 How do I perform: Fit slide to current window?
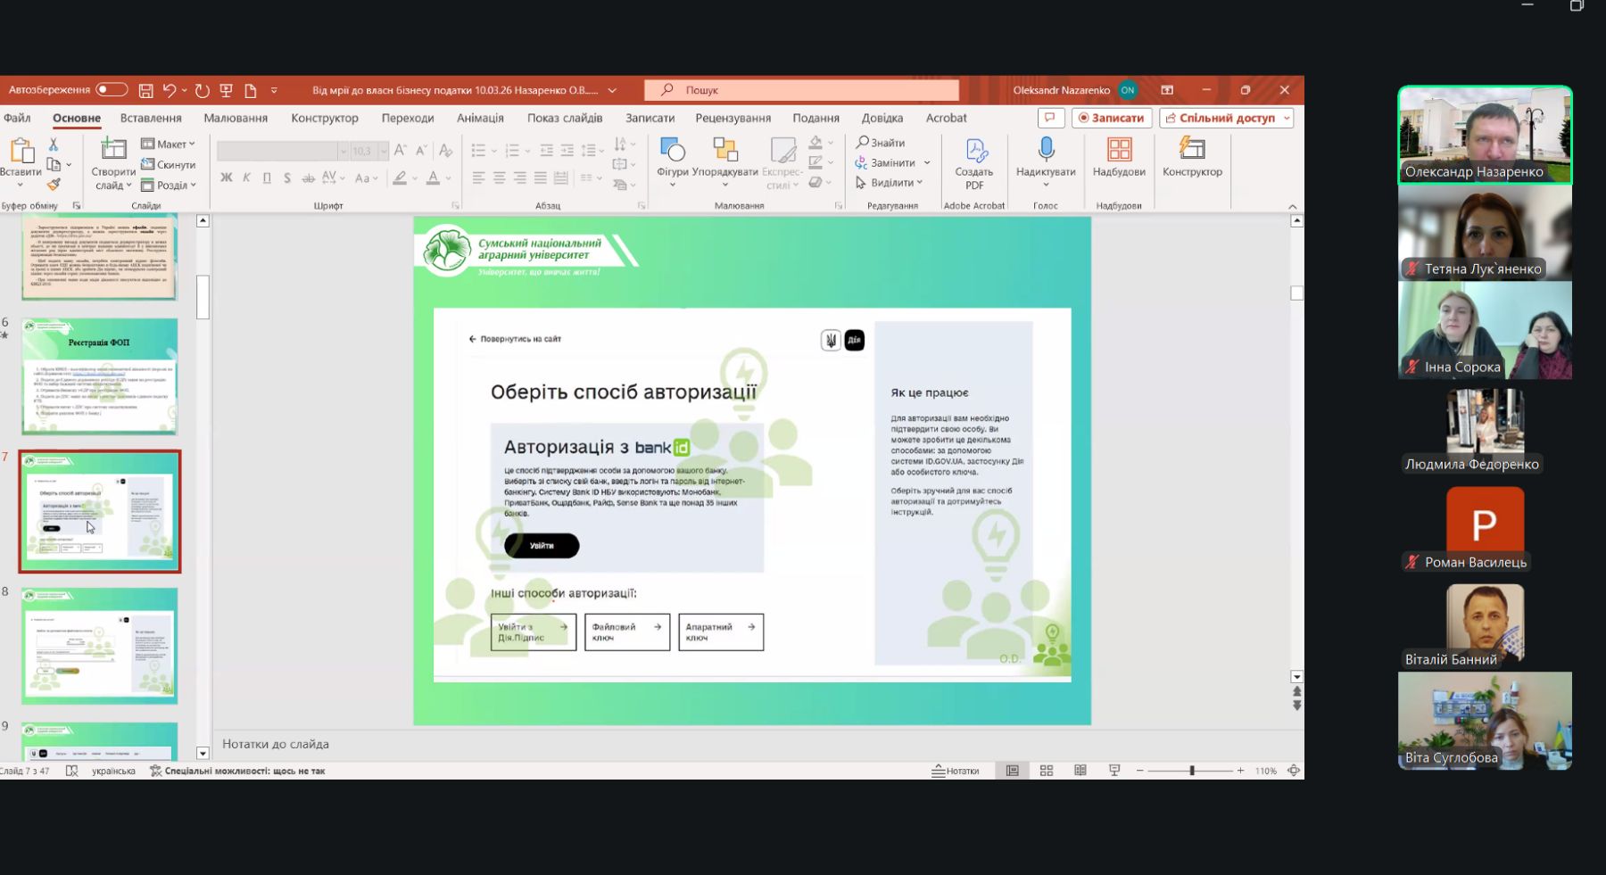[x=1294, y=771]
